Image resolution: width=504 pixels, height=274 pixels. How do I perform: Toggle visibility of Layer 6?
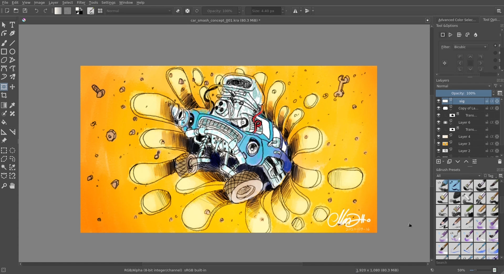(x=438, y=123)
